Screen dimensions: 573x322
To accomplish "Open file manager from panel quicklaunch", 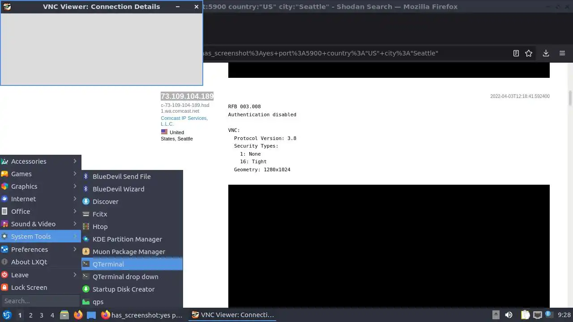I will click(64, 315).
